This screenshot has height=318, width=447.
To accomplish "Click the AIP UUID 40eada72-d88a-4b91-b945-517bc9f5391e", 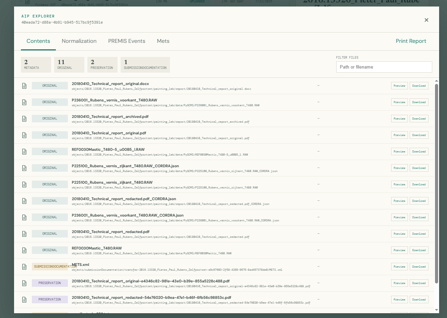I will [x=62, y=22].
